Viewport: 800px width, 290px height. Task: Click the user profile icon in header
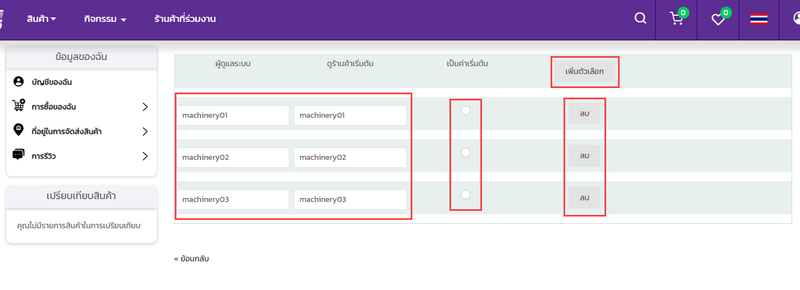pos(797,19)
